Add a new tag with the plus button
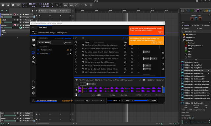Viewport: 211px width, 126px height. click(83, 84)
